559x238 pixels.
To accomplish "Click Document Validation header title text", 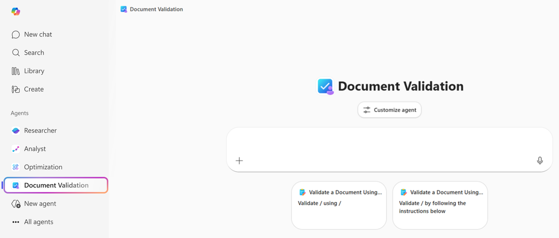I will tap(156, 9).
